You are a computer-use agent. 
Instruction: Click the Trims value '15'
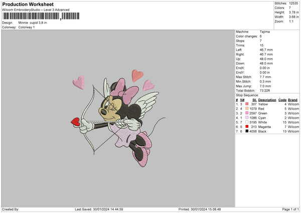click(262, 45)
